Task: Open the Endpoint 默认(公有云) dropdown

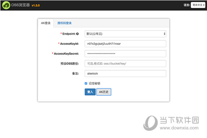Action: point(125,34)
